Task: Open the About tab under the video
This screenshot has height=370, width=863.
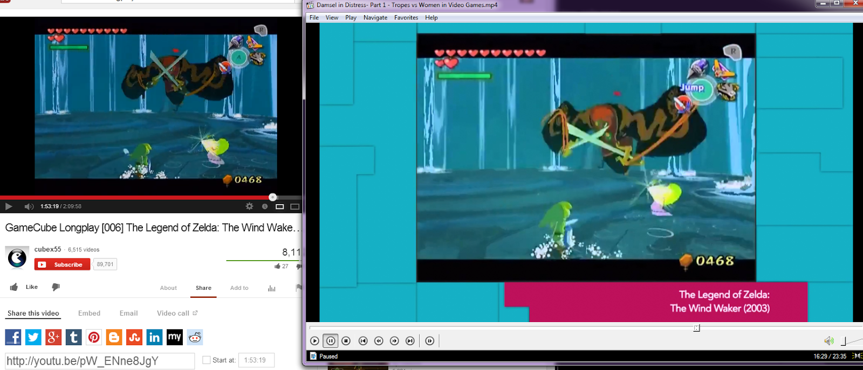Action: pos(168,288)
